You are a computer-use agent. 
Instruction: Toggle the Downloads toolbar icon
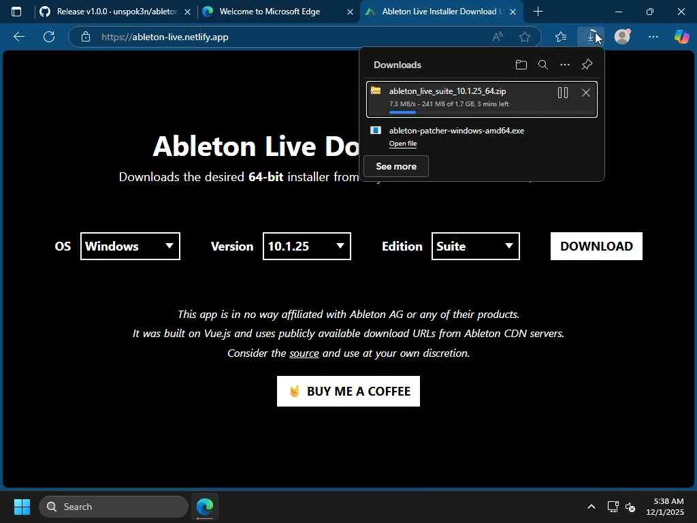[591, 37]
